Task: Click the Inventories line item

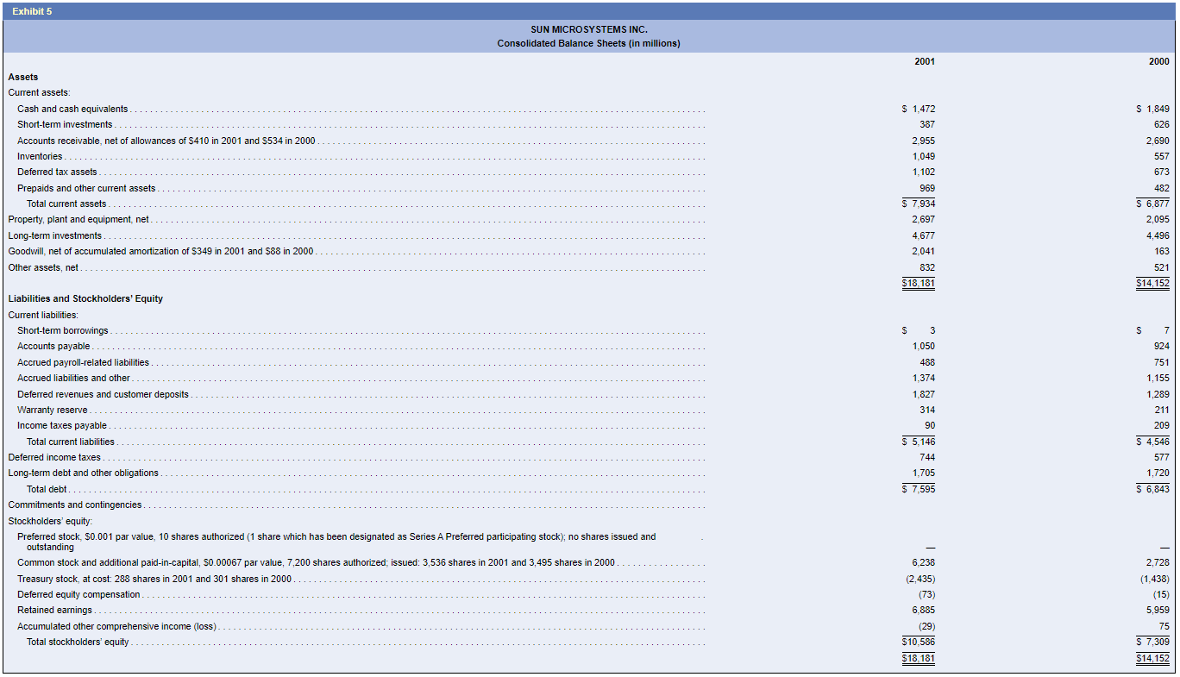Action: pos(41,156)
